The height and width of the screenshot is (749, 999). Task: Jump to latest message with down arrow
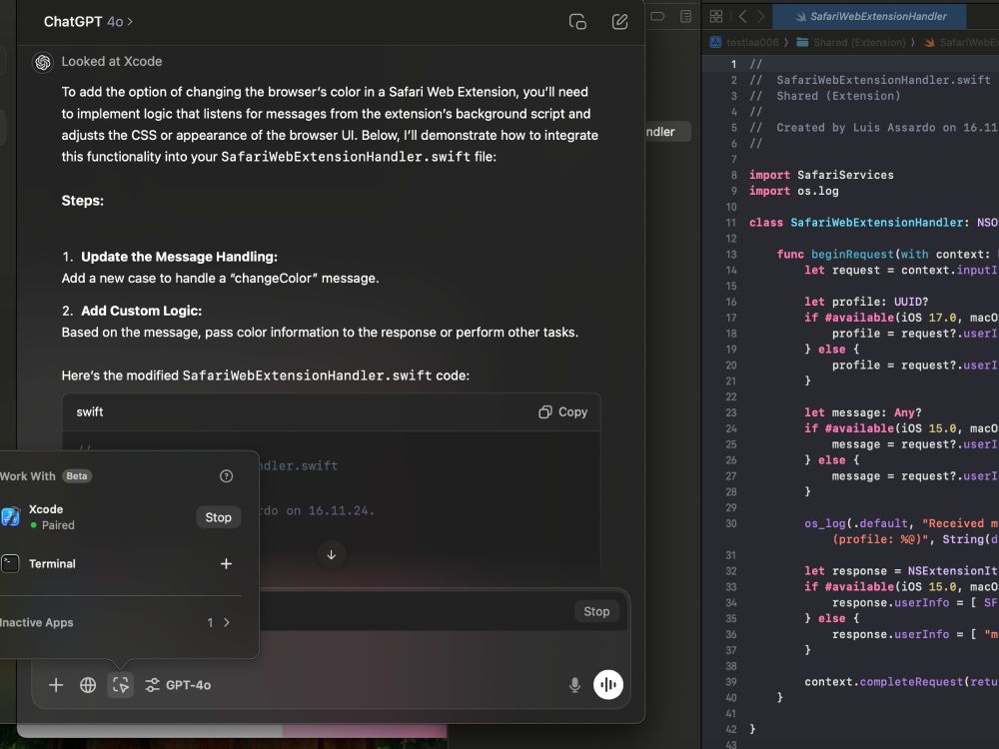(x=332, y=554)
